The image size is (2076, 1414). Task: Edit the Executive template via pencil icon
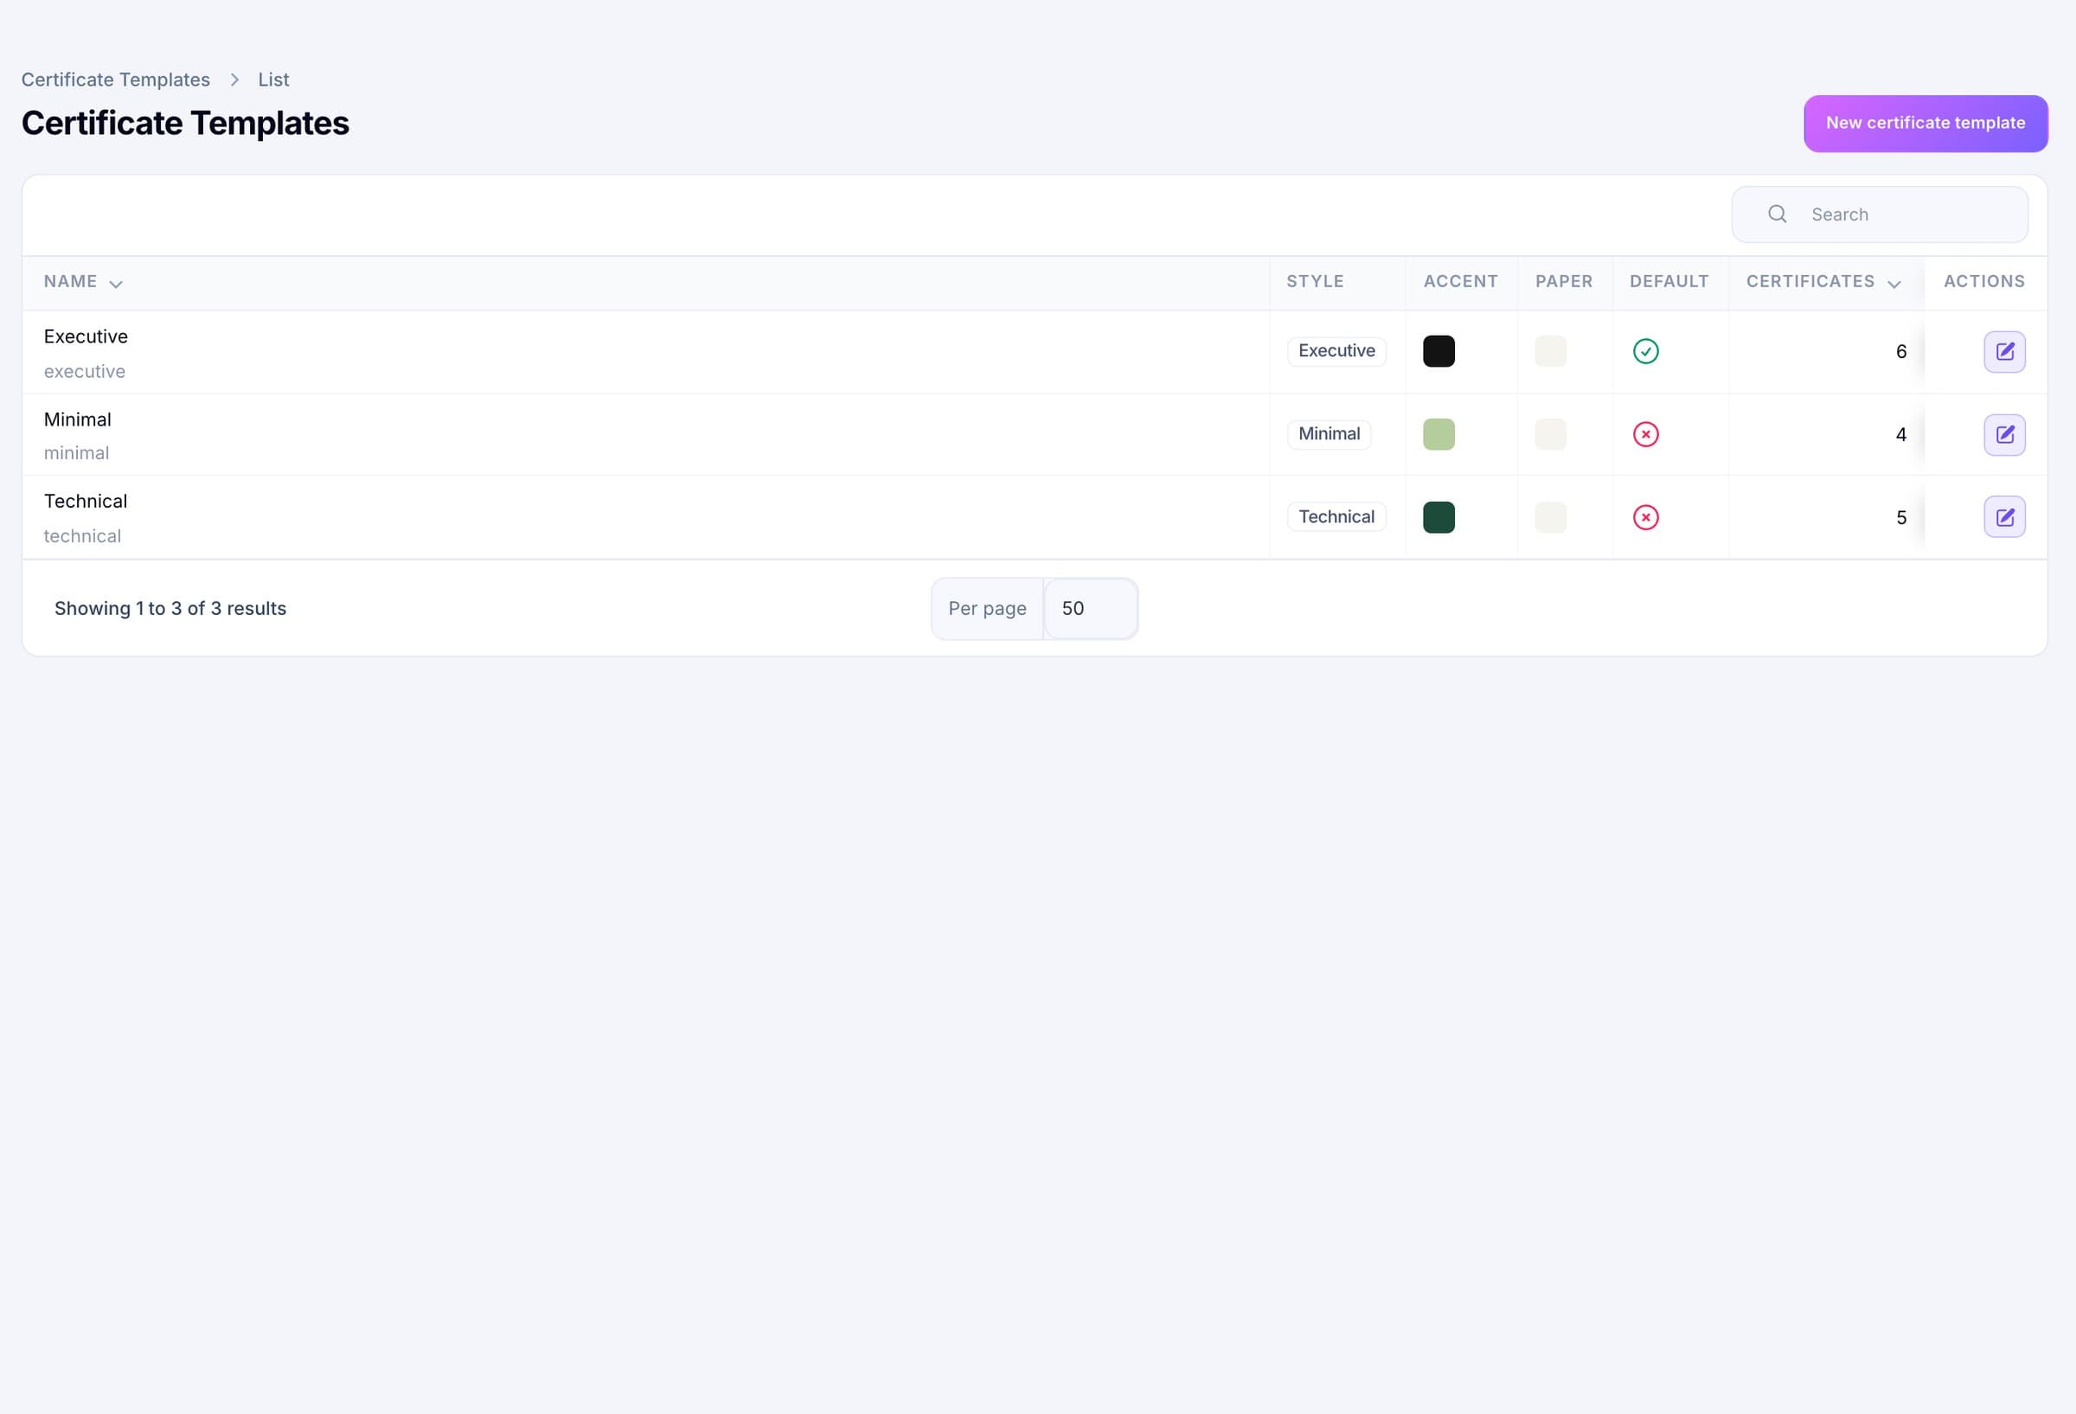2004,351
